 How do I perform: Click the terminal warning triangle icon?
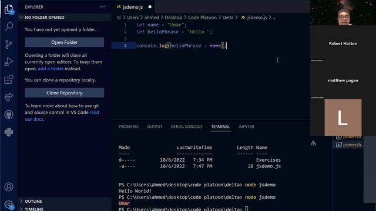pos(313,143)
